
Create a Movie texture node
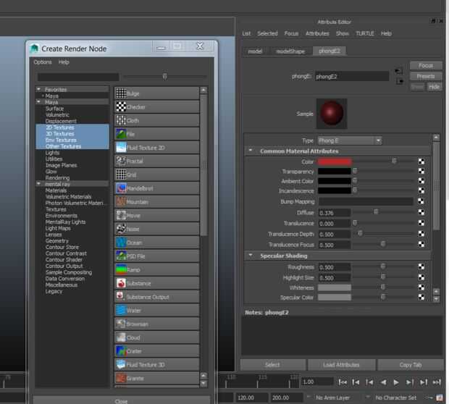[x=156, y=215]
